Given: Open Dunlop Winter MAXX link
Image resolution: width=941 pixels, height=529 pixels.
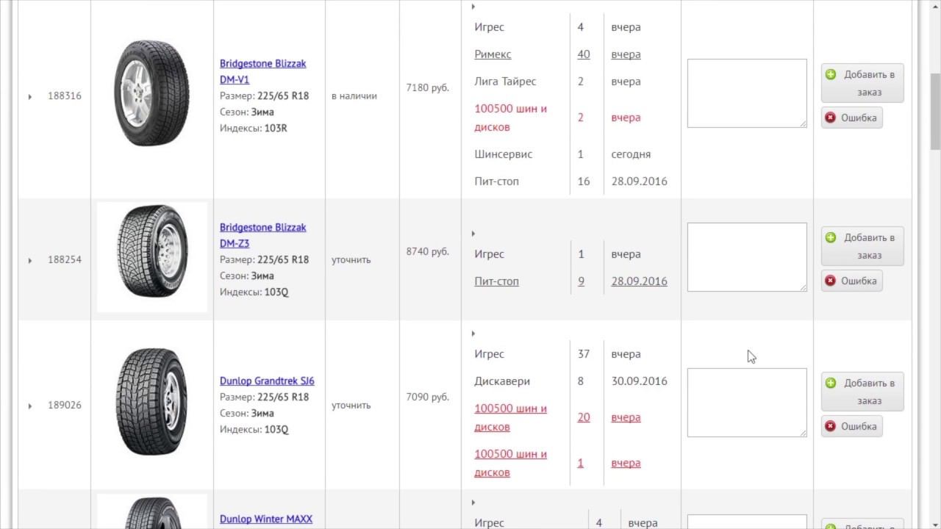Looking at the screenshot, I should 266,519.
